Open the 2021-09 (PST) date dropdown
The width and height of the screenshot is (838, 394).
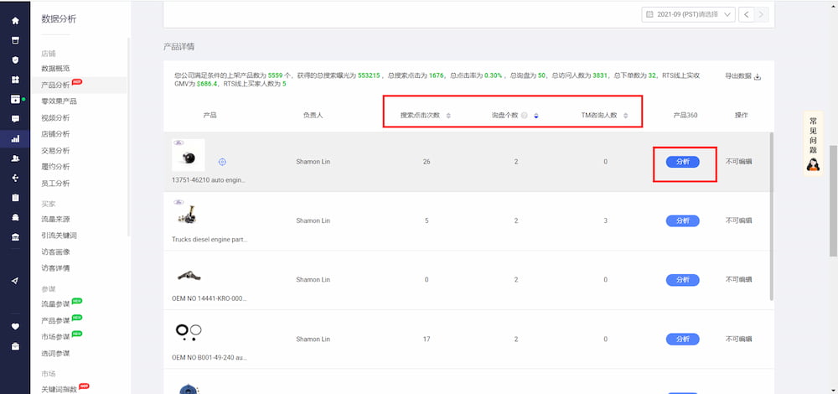[x=688, y=14]
